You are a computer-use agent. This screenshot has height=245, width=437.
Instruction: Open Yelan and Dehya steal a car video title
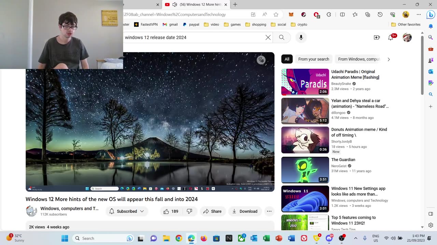[360, 103]
